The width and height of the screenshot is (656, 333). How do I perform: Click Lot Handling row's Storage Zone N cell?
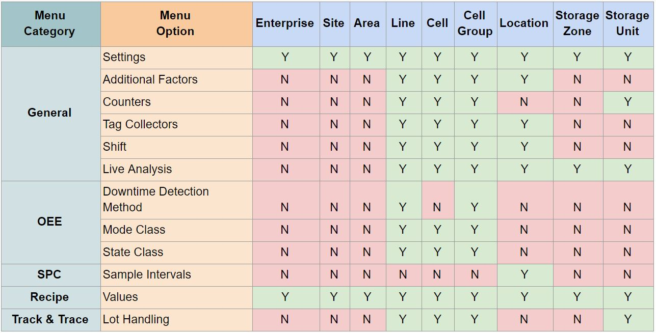(577, 319)
